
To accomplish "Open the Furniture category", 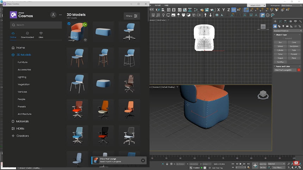I will [x=23, y=62].
